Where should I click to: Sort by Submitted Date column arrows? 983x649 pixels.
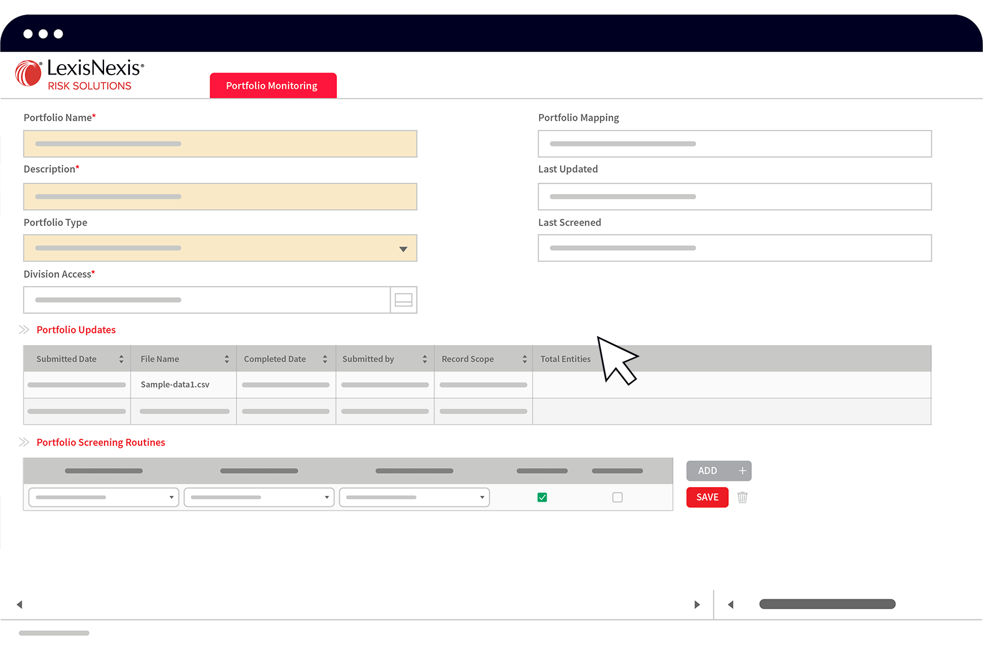121,359
